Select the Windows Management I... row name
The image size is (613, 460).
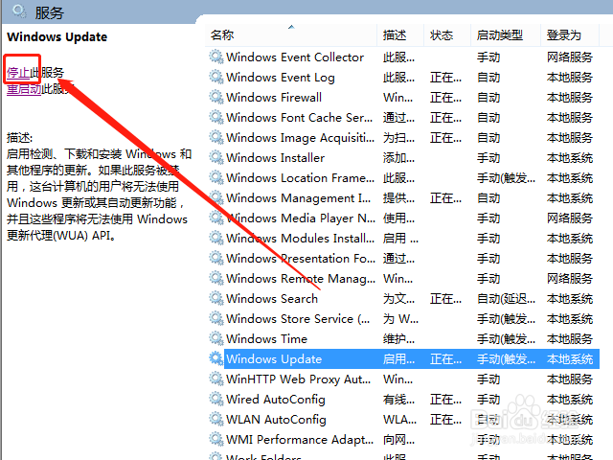(298, 198)
